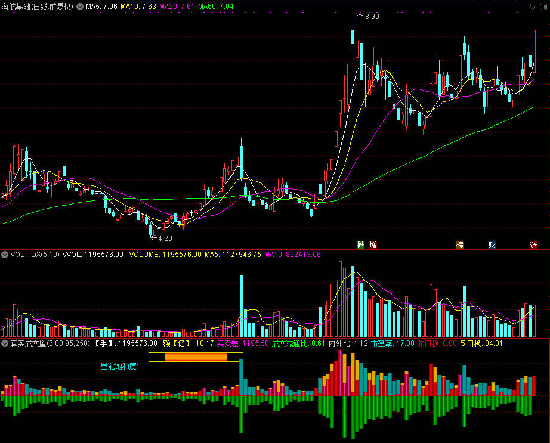Click the volume MA10: 802413.06 label

coord(292,255)
